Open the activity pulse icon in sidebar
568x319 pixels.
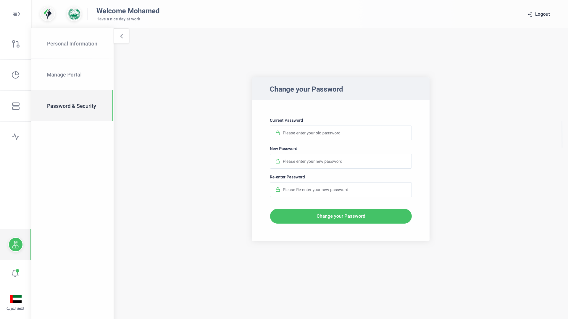tap(16, 137)
